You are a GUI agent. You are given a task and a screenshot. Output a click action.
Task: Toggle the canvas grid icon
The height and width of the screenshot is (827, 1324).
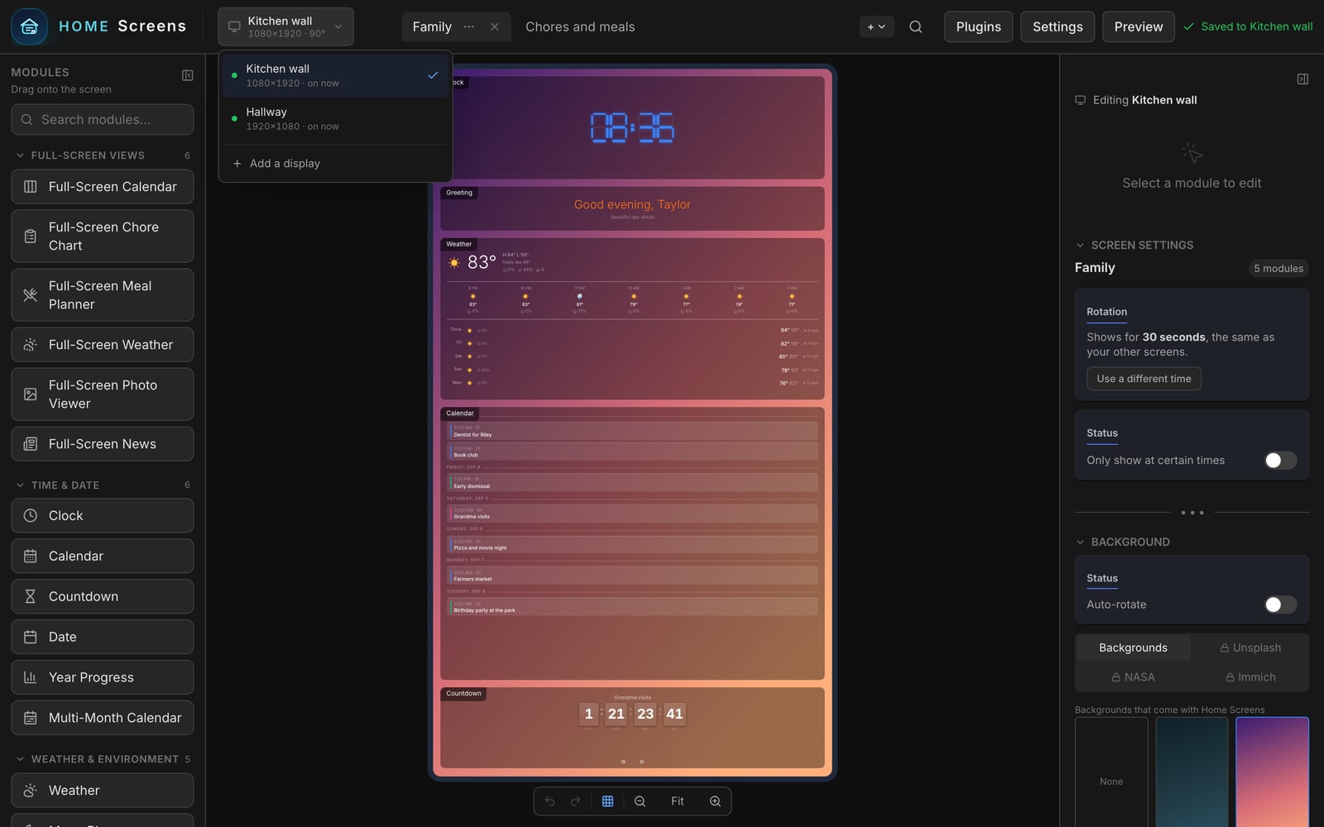point(607,801)
